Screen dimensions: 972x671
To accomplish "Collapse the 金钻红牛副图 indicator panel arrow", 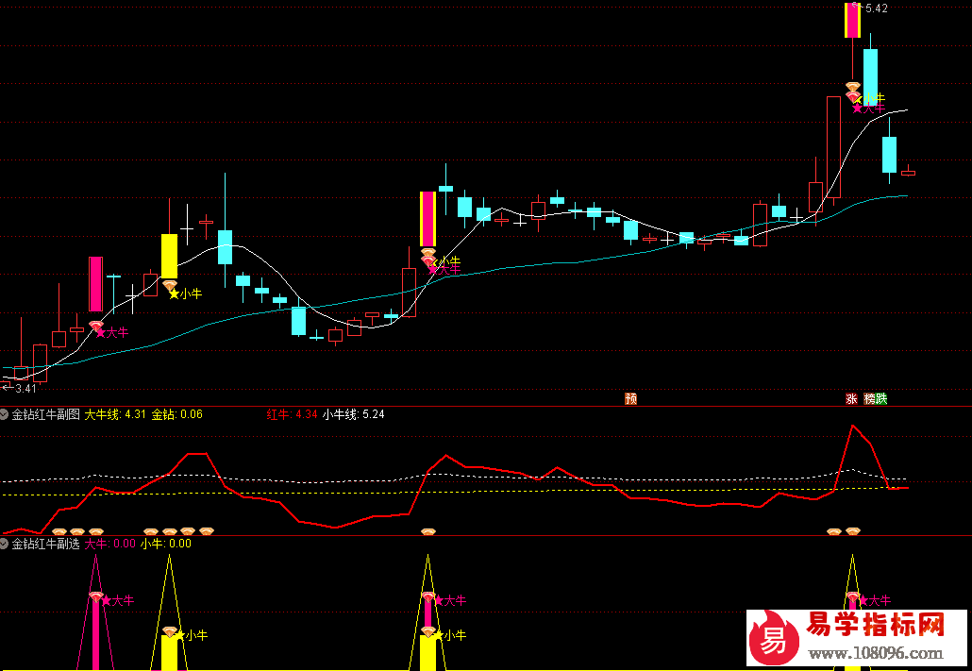I will click(x=5, y=414).
